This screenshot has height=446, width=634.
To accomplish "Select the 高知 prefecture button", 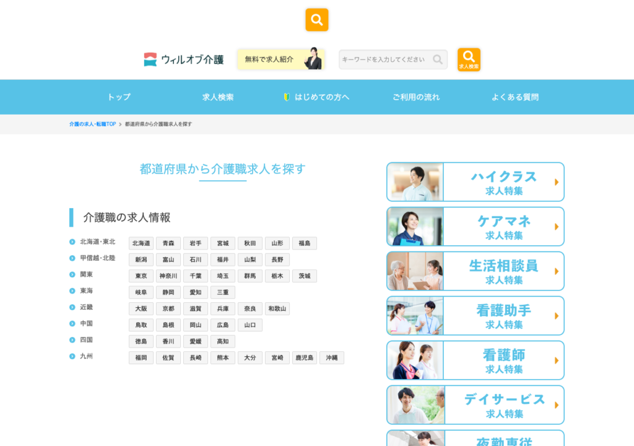I will 223,341.
